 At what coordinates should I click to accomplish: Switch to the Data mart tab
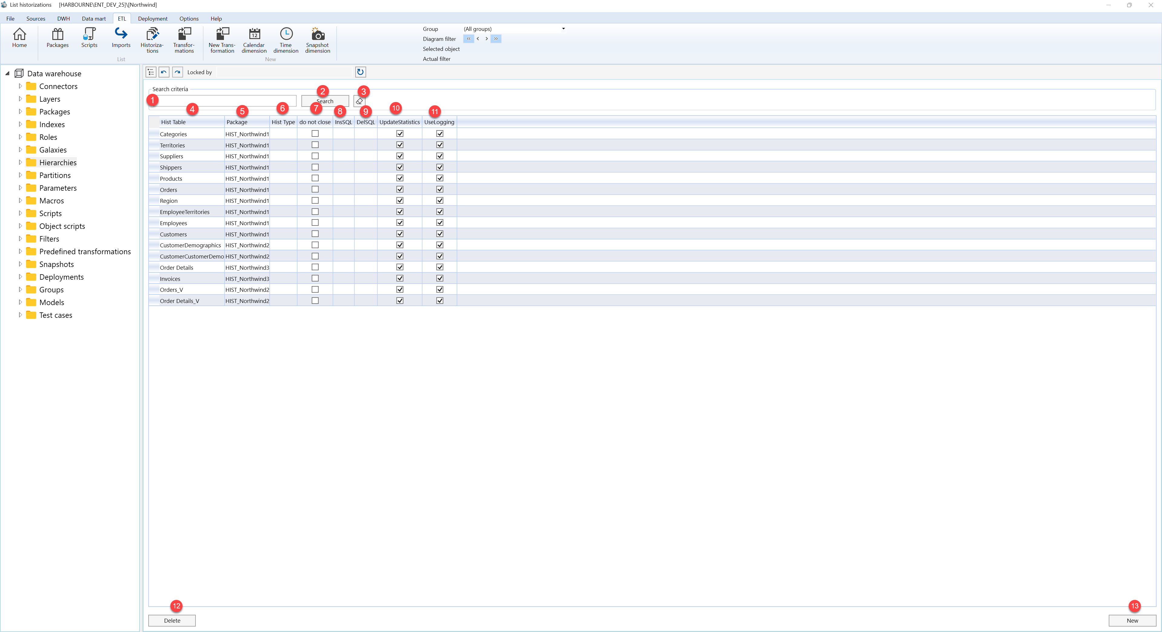coord(94,18)
